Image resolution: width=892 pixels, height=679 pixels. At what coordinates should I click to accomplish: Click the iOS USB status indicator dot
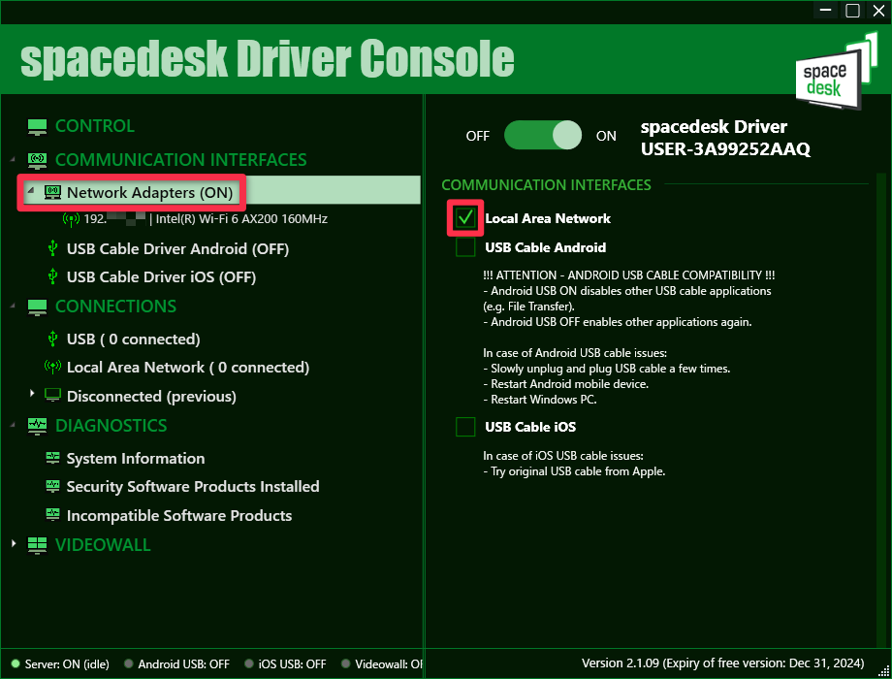pyautogui.click(x=248, y=663)
